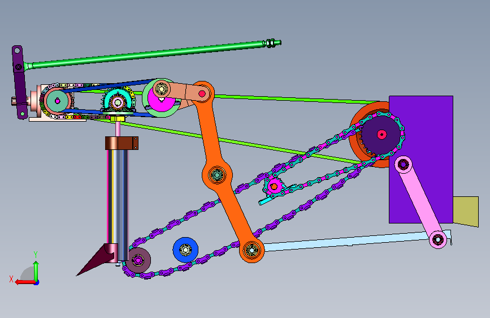
Task: Select the pink arm's upper pivot bearing
Action: pyautogui.click(x=403, y=164)
